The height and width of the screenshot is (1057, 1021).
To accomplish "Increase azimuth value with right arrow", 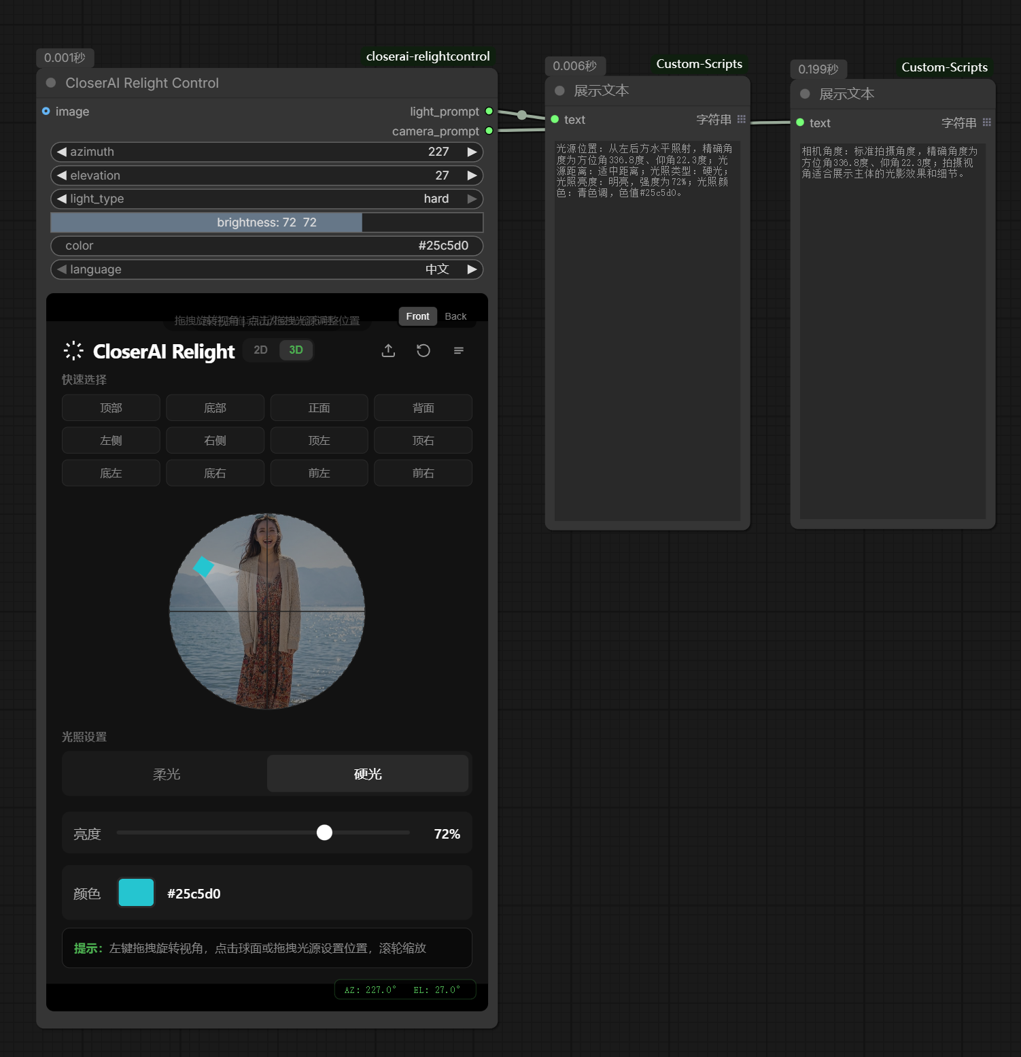I will [472, 152].
